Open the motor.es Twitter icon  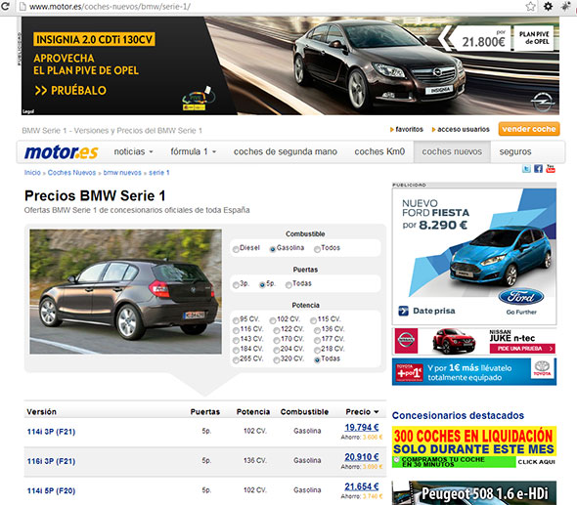(526, 169)
